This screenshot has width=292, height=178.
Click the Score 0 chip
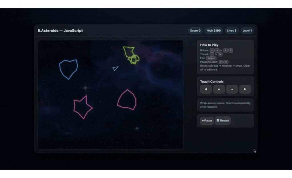point(195,31)
